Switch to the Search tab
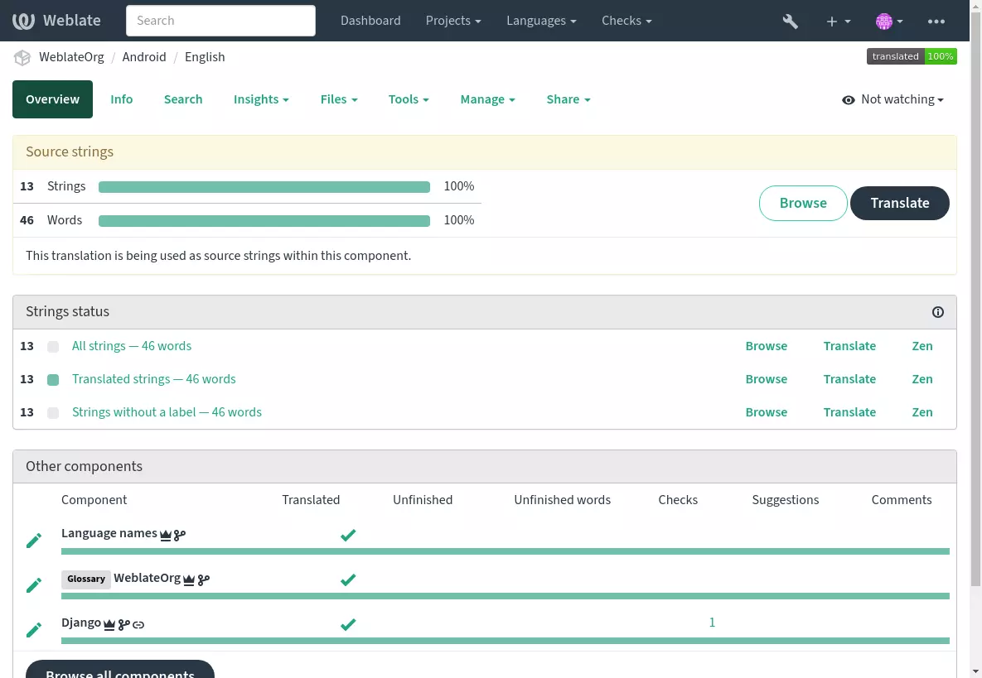Image resolution: width=982 pixels, height=678 pixels. [x=183, y=99]
